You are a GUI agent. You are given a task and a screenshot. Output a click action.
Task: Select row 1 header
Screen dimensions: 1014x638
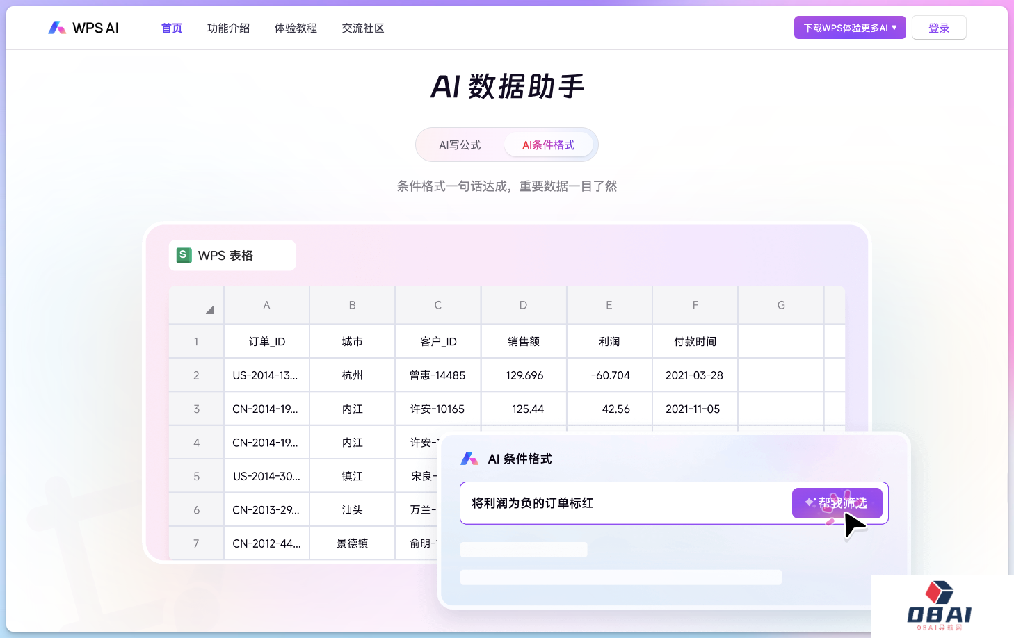196,341
